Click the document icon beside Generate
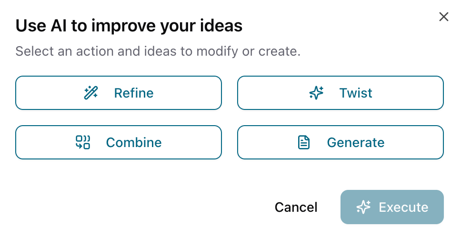The height and width of the screenshot is (237, 461). pos(304,142)
